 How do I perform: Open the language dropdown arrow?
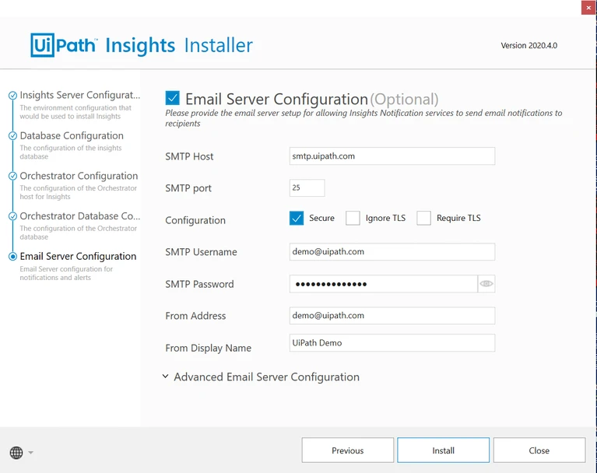click(31, 453)
